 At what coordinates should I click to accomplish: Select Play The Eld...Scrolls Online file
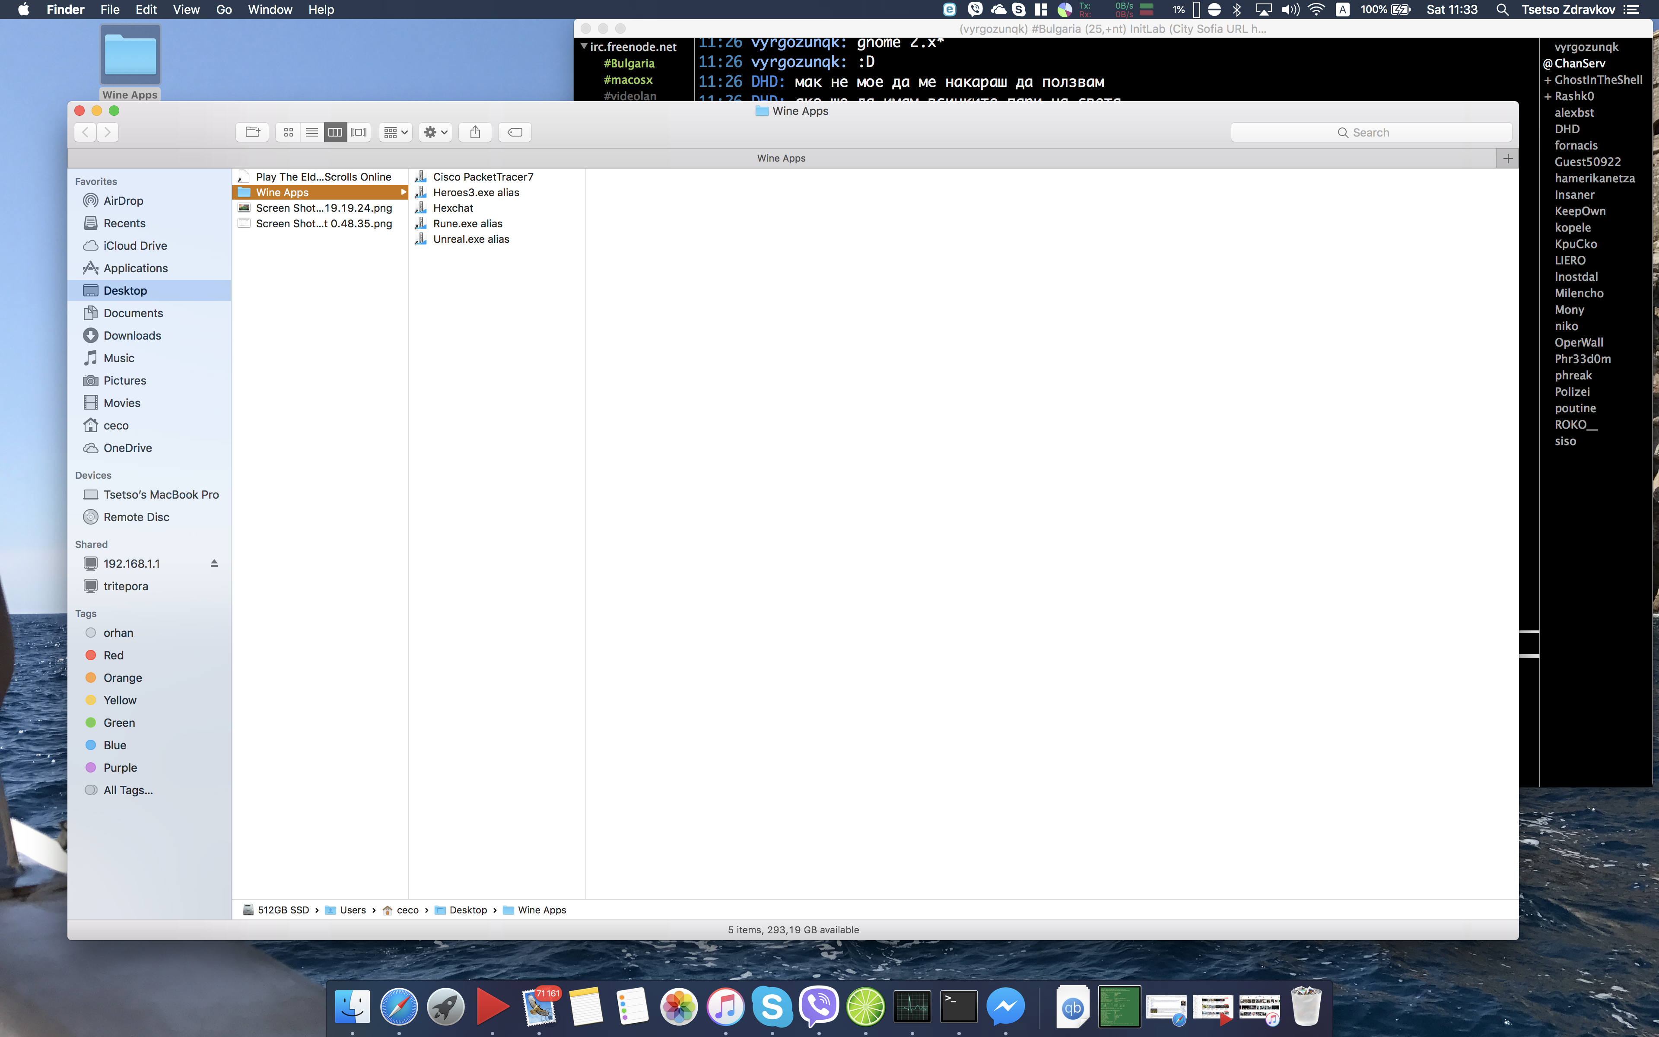click(x=320, y=177)
